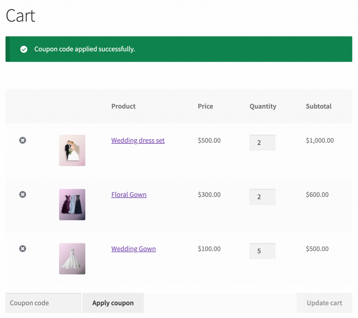Click the Update cart button

pos(324,303)
